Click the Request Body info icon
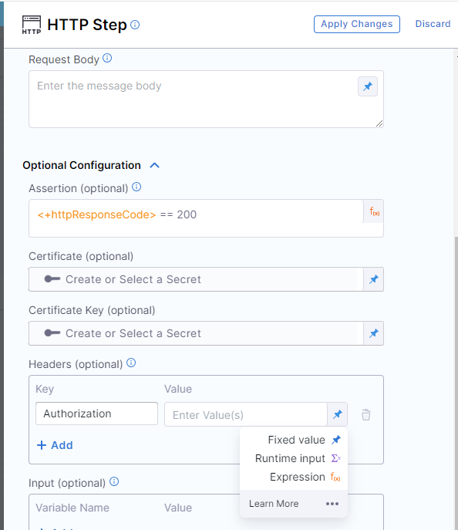This screenshot has height=530, width=458. (107, 58)
